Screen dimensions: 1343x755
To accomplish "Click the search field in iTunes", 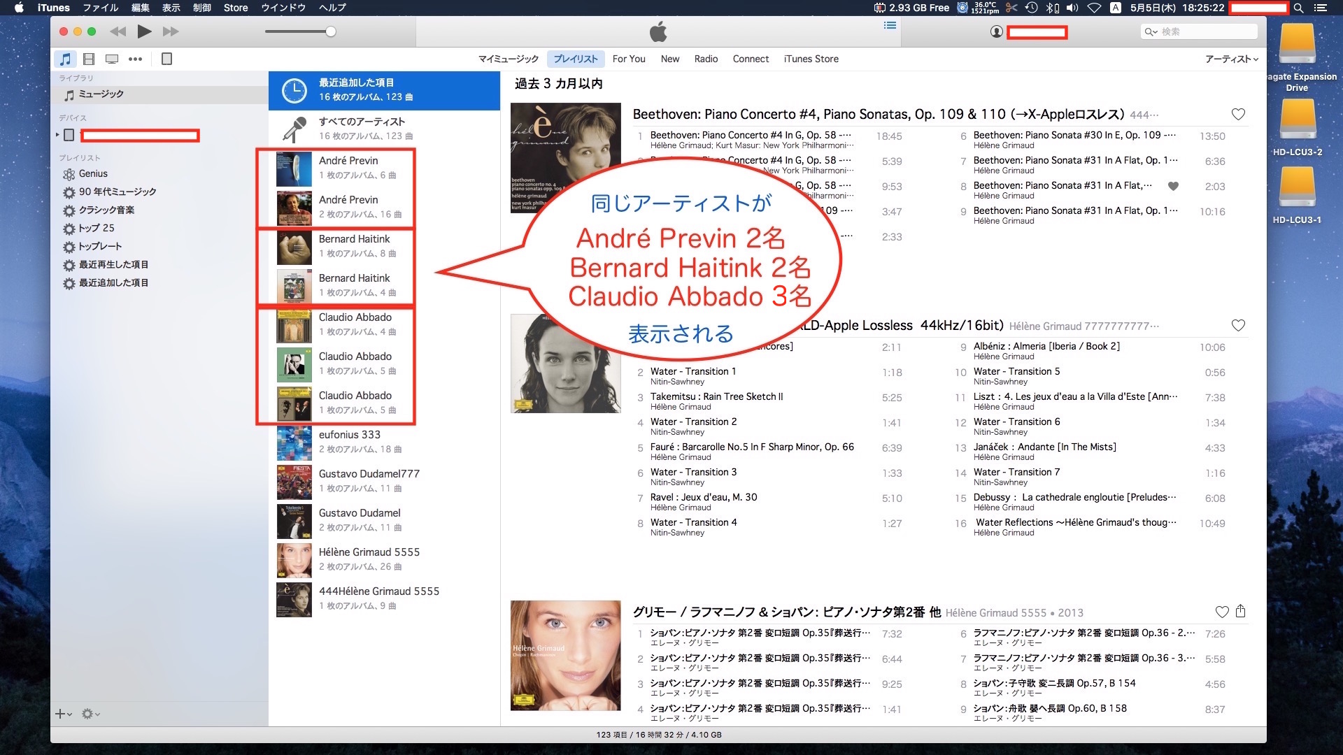I will (x=1199, y=31).
